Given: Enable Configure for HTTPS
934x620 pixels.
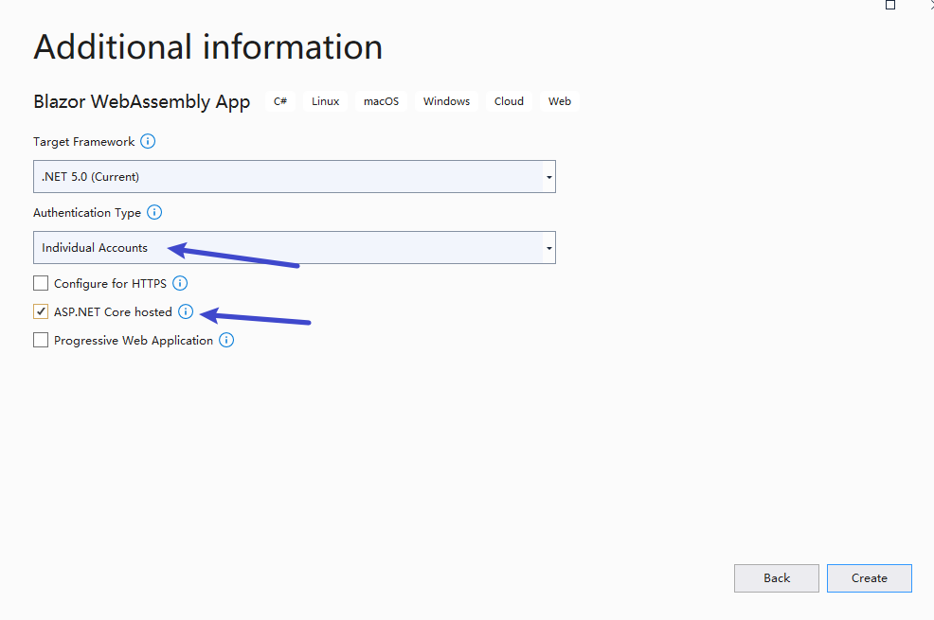Looking at the screenshot, I should point(41,282).
